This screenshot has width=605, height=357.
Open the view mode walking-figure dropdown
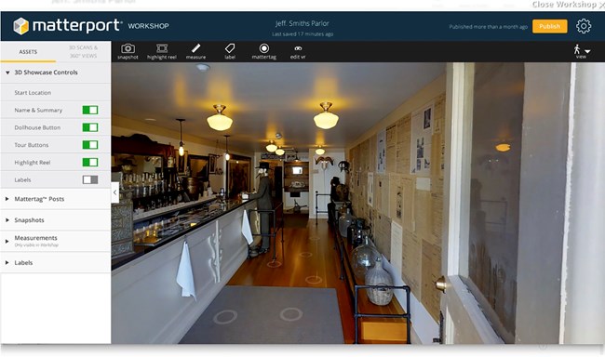click(x=582, y=51)
